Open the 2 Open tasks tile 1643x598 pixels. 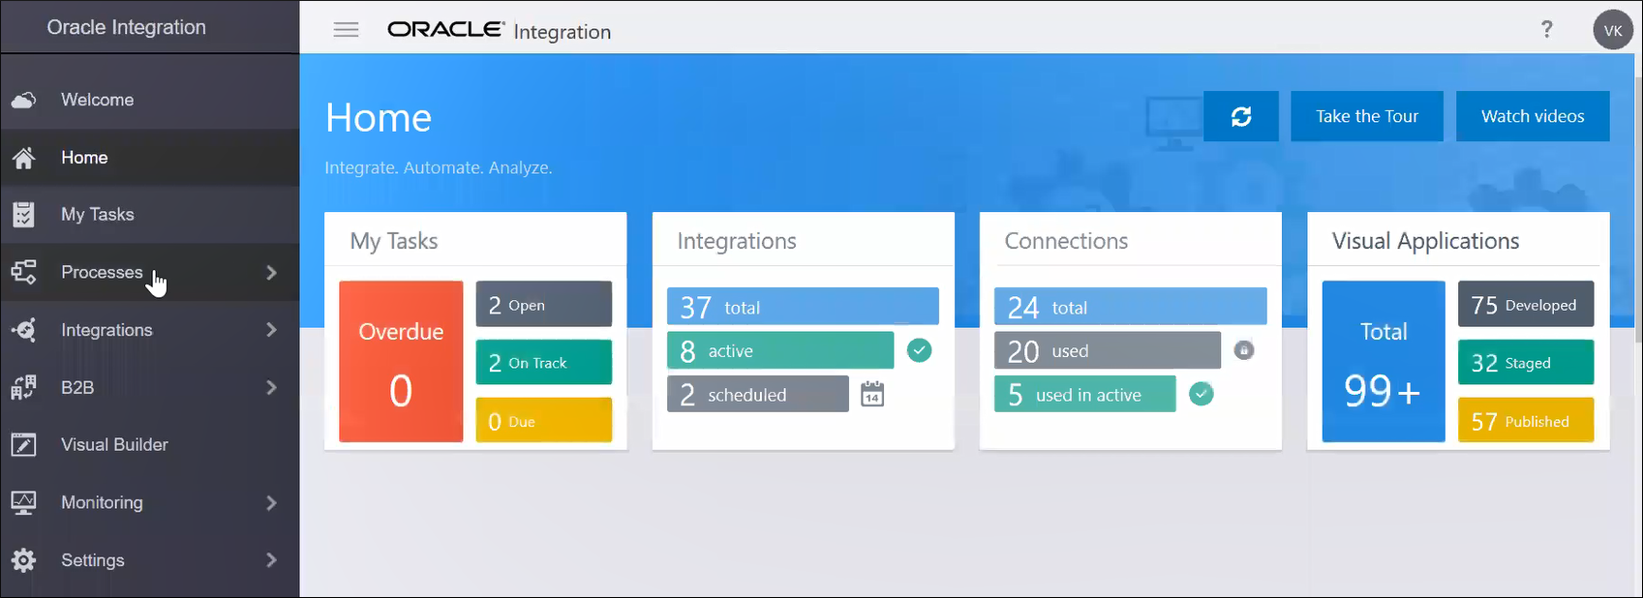[544, 304]
